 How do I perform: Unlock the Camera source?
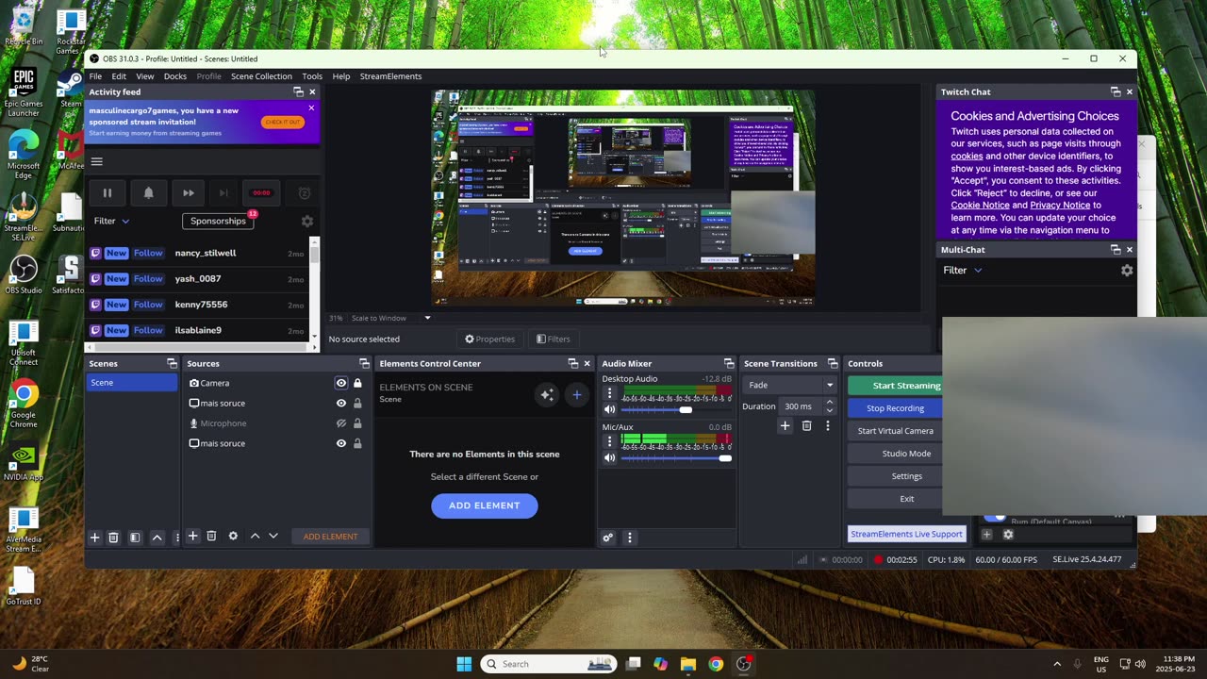coord(357,383)
